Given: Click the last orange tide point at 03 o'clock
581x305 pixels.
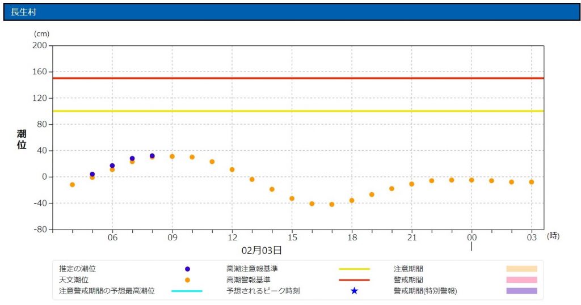Looking at the screenshot, I should (532, 182).
